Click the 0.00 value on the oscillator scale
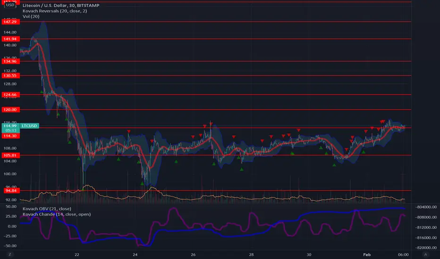Image resolution: width=440 pixels, height=259 pixels. click(12, 226)
